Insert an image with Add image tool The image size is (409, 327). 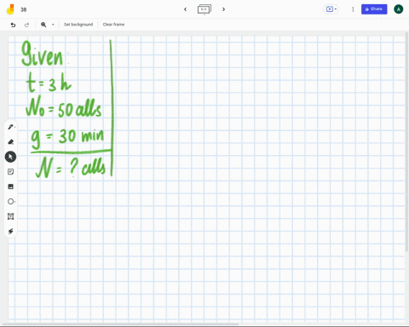click(x=11, y=186)
